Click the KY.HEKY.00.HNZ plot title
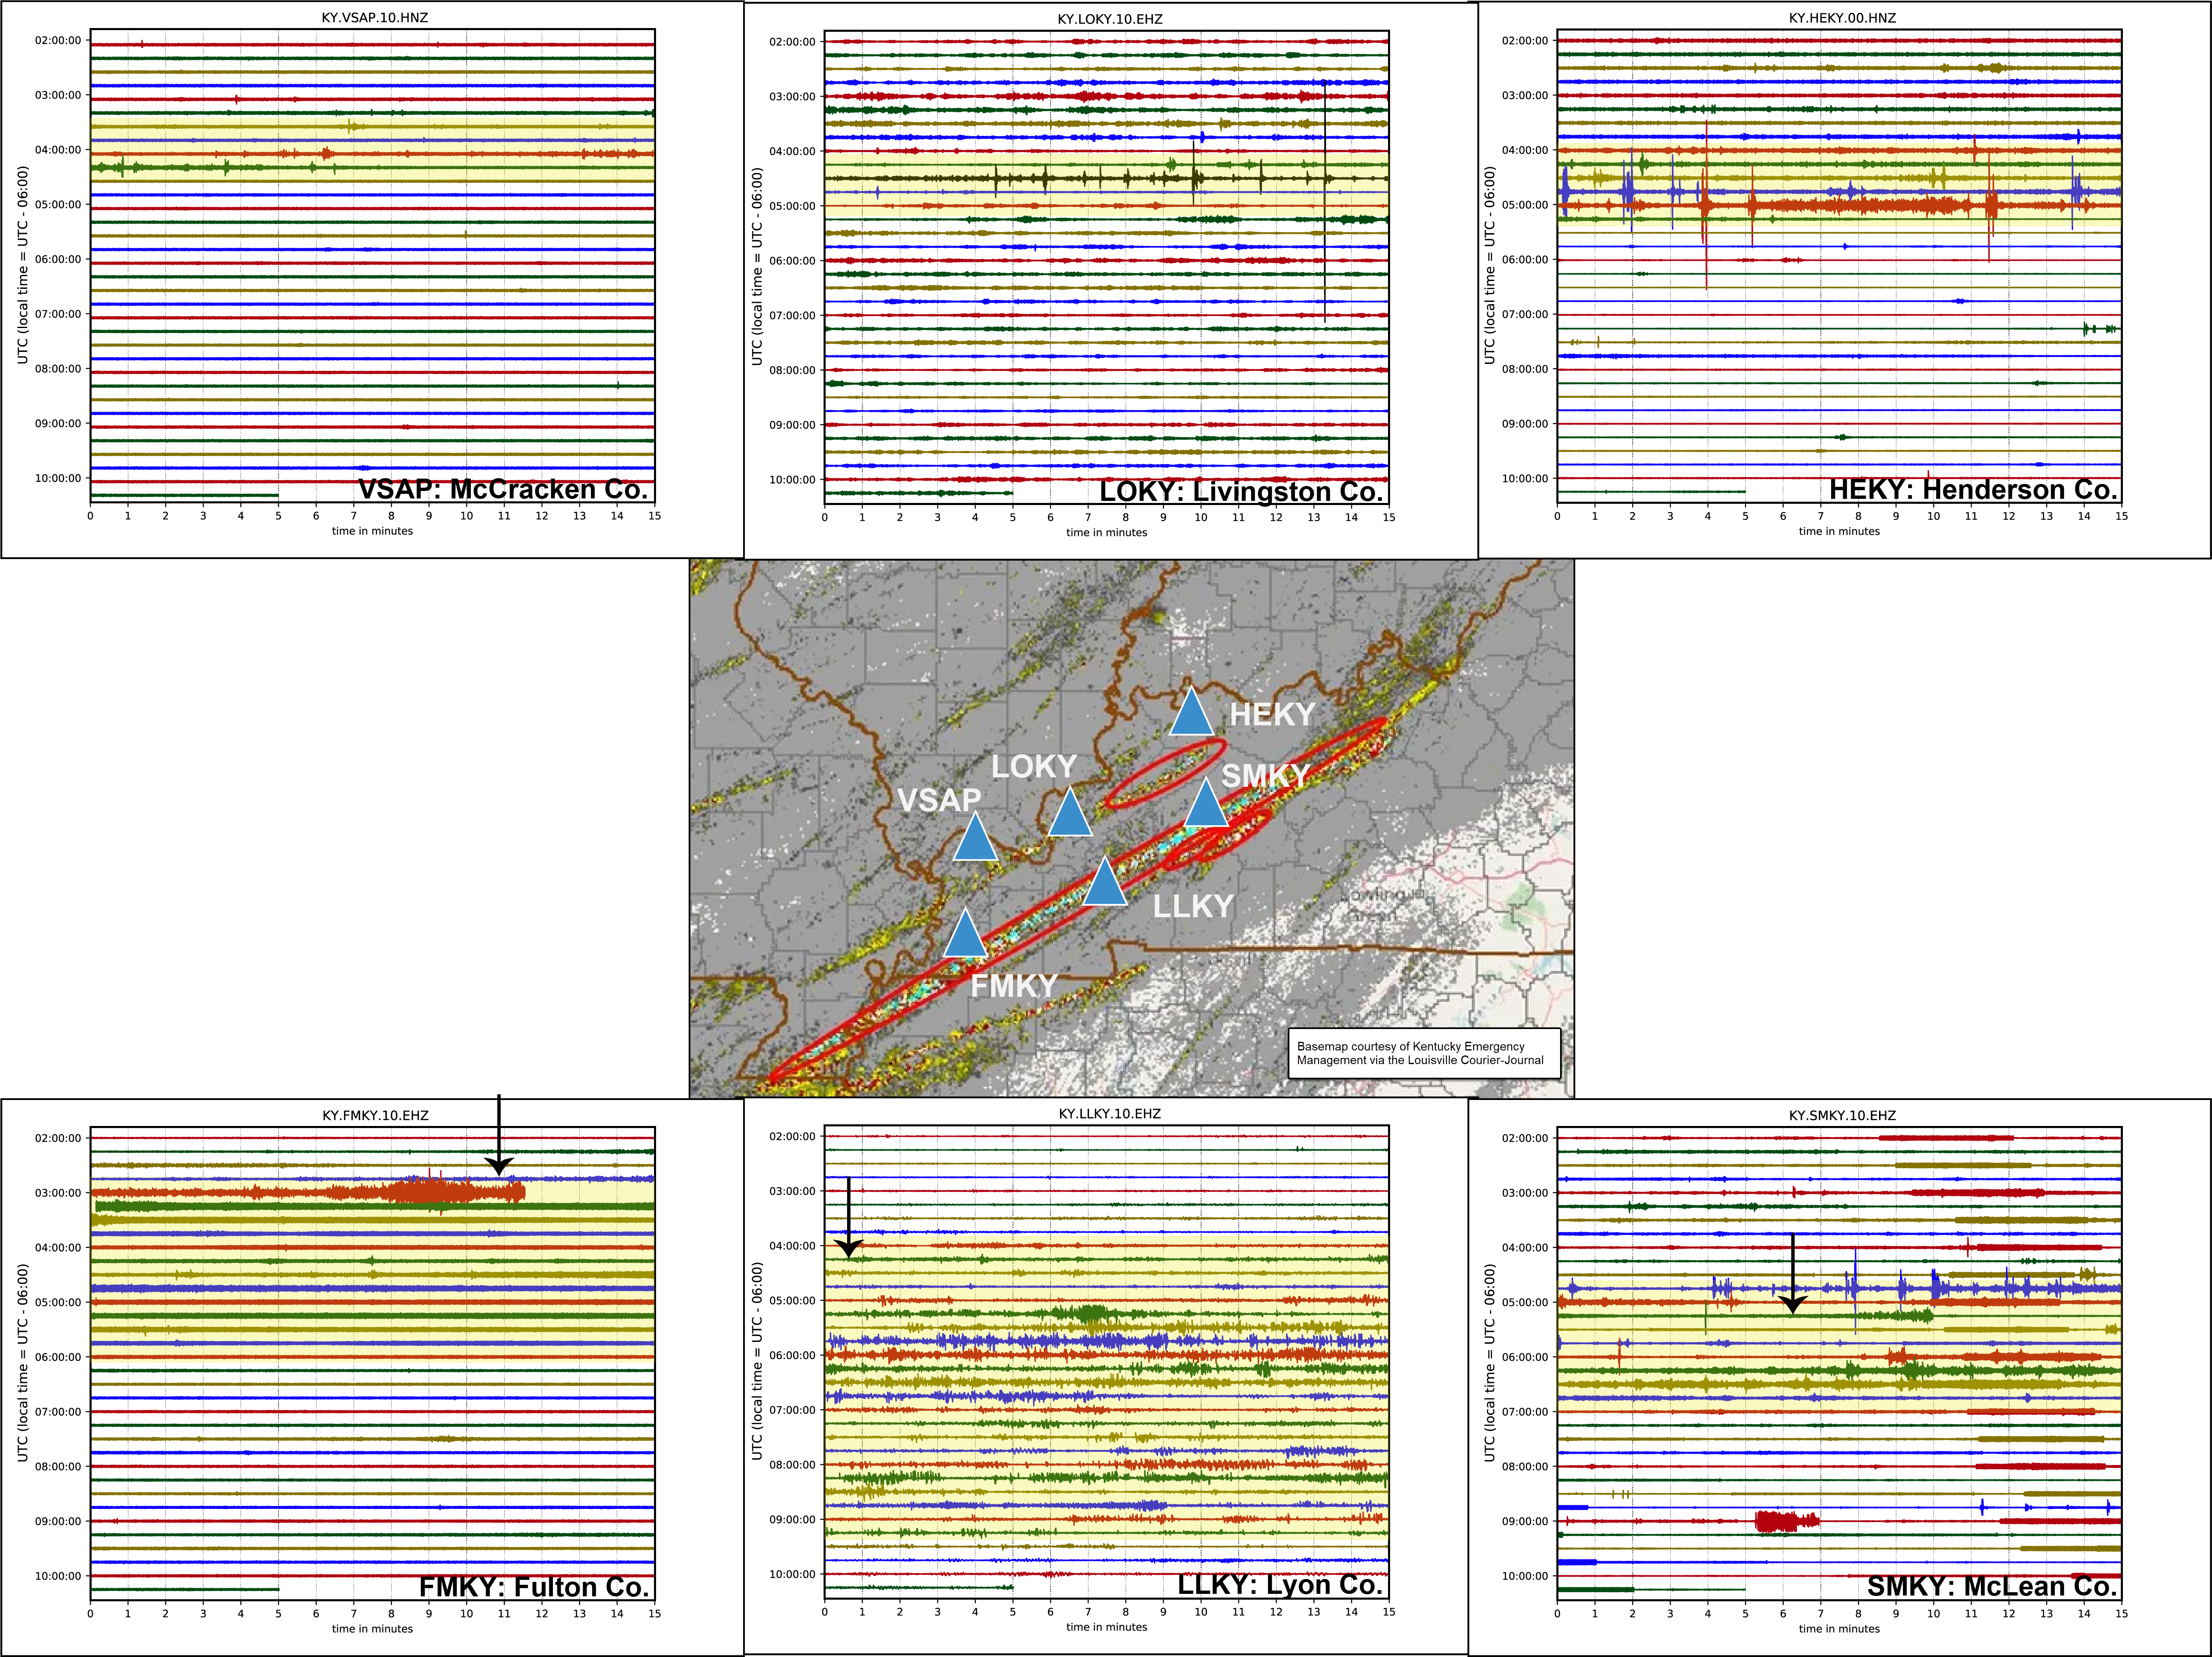 pos(1842,18)
